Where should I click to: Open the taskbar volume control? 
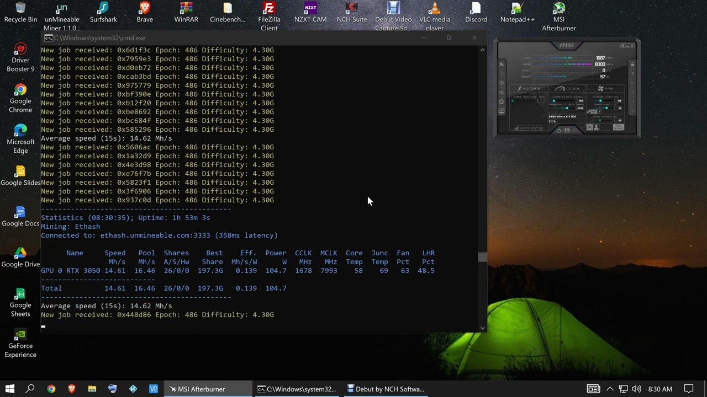click(636, 389)
